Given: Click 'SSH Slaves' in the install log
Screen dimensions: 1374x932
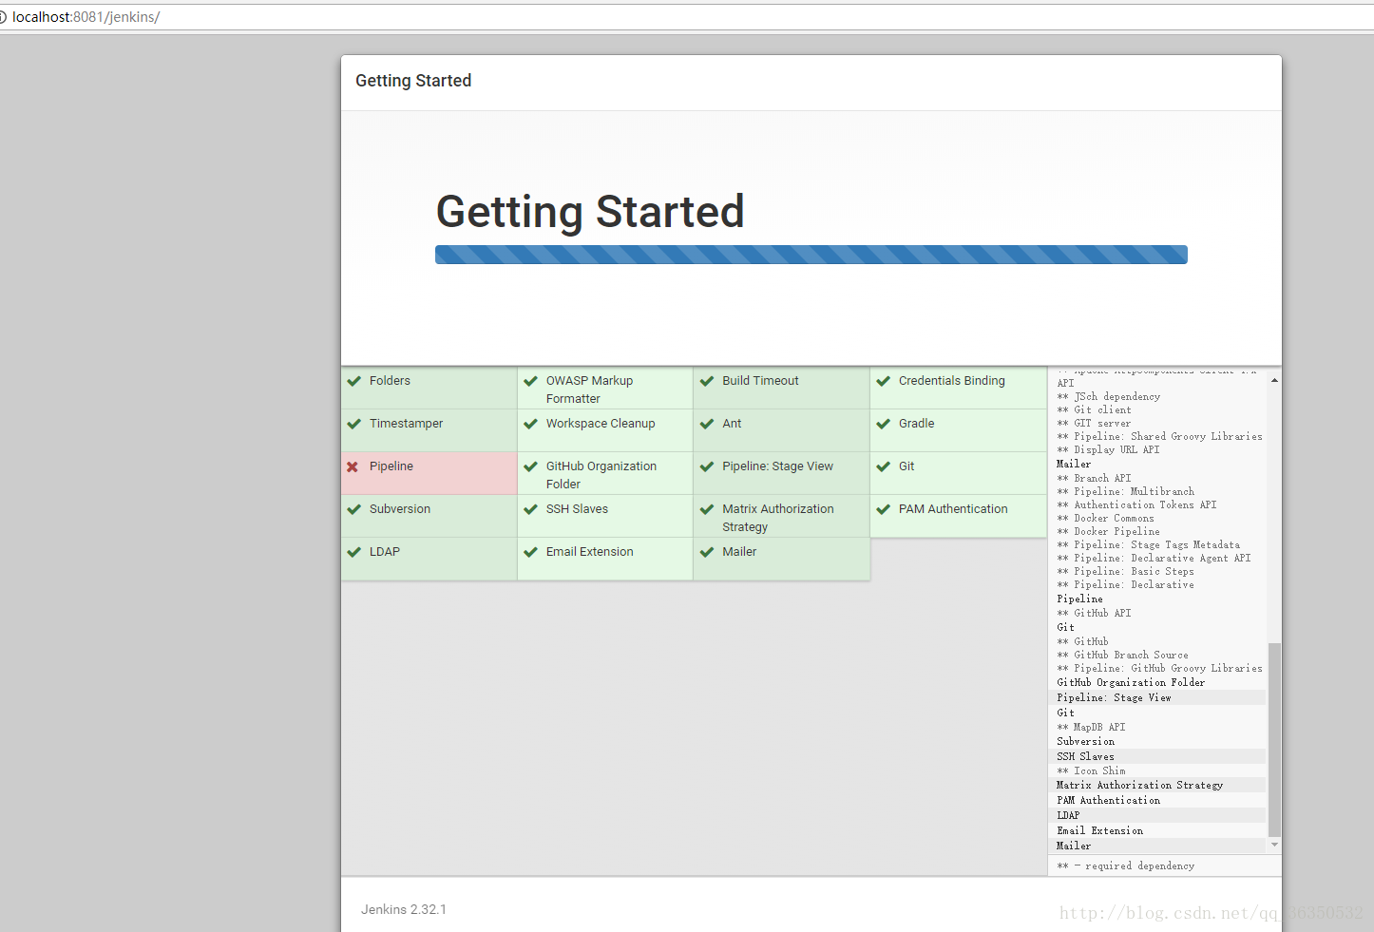Looking at the screenshot, I should pos(1086,757).
